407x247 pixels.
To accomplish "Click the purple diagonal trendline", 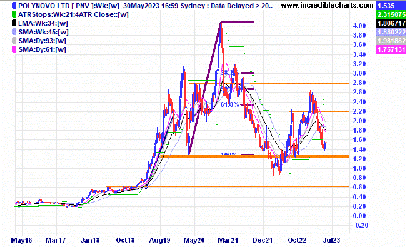I will [x=205, y=88].
